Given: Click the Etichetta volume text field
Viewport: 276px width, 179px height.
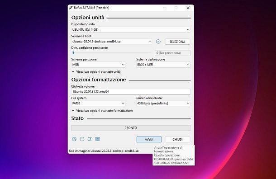Looking at the screenshot, I should tap(131, 92).
